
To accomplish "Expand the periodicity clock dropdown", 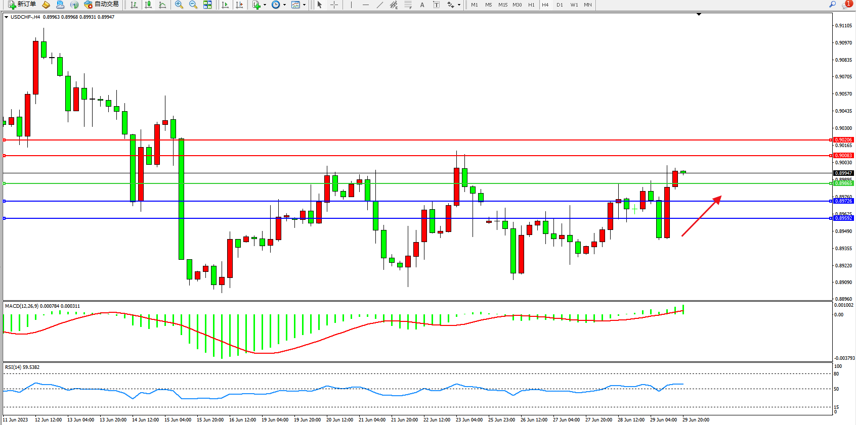I will coord(284,5).
